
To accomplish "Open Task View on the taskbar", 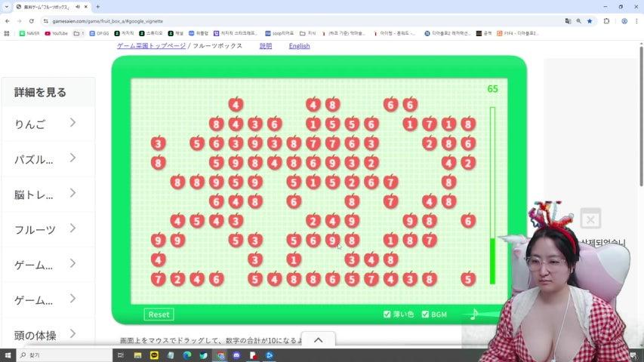I will pos(120,355).
